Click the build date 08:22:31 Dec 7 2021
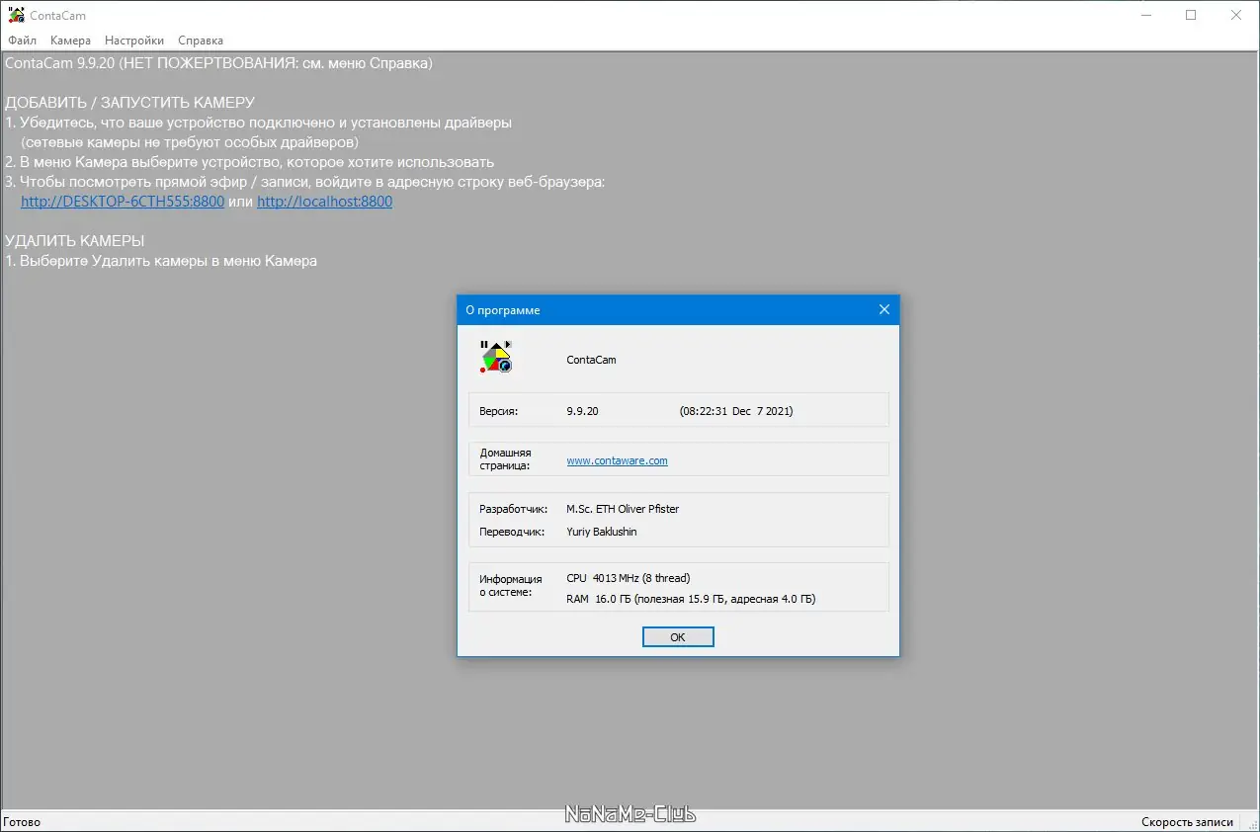 (736, 411)
